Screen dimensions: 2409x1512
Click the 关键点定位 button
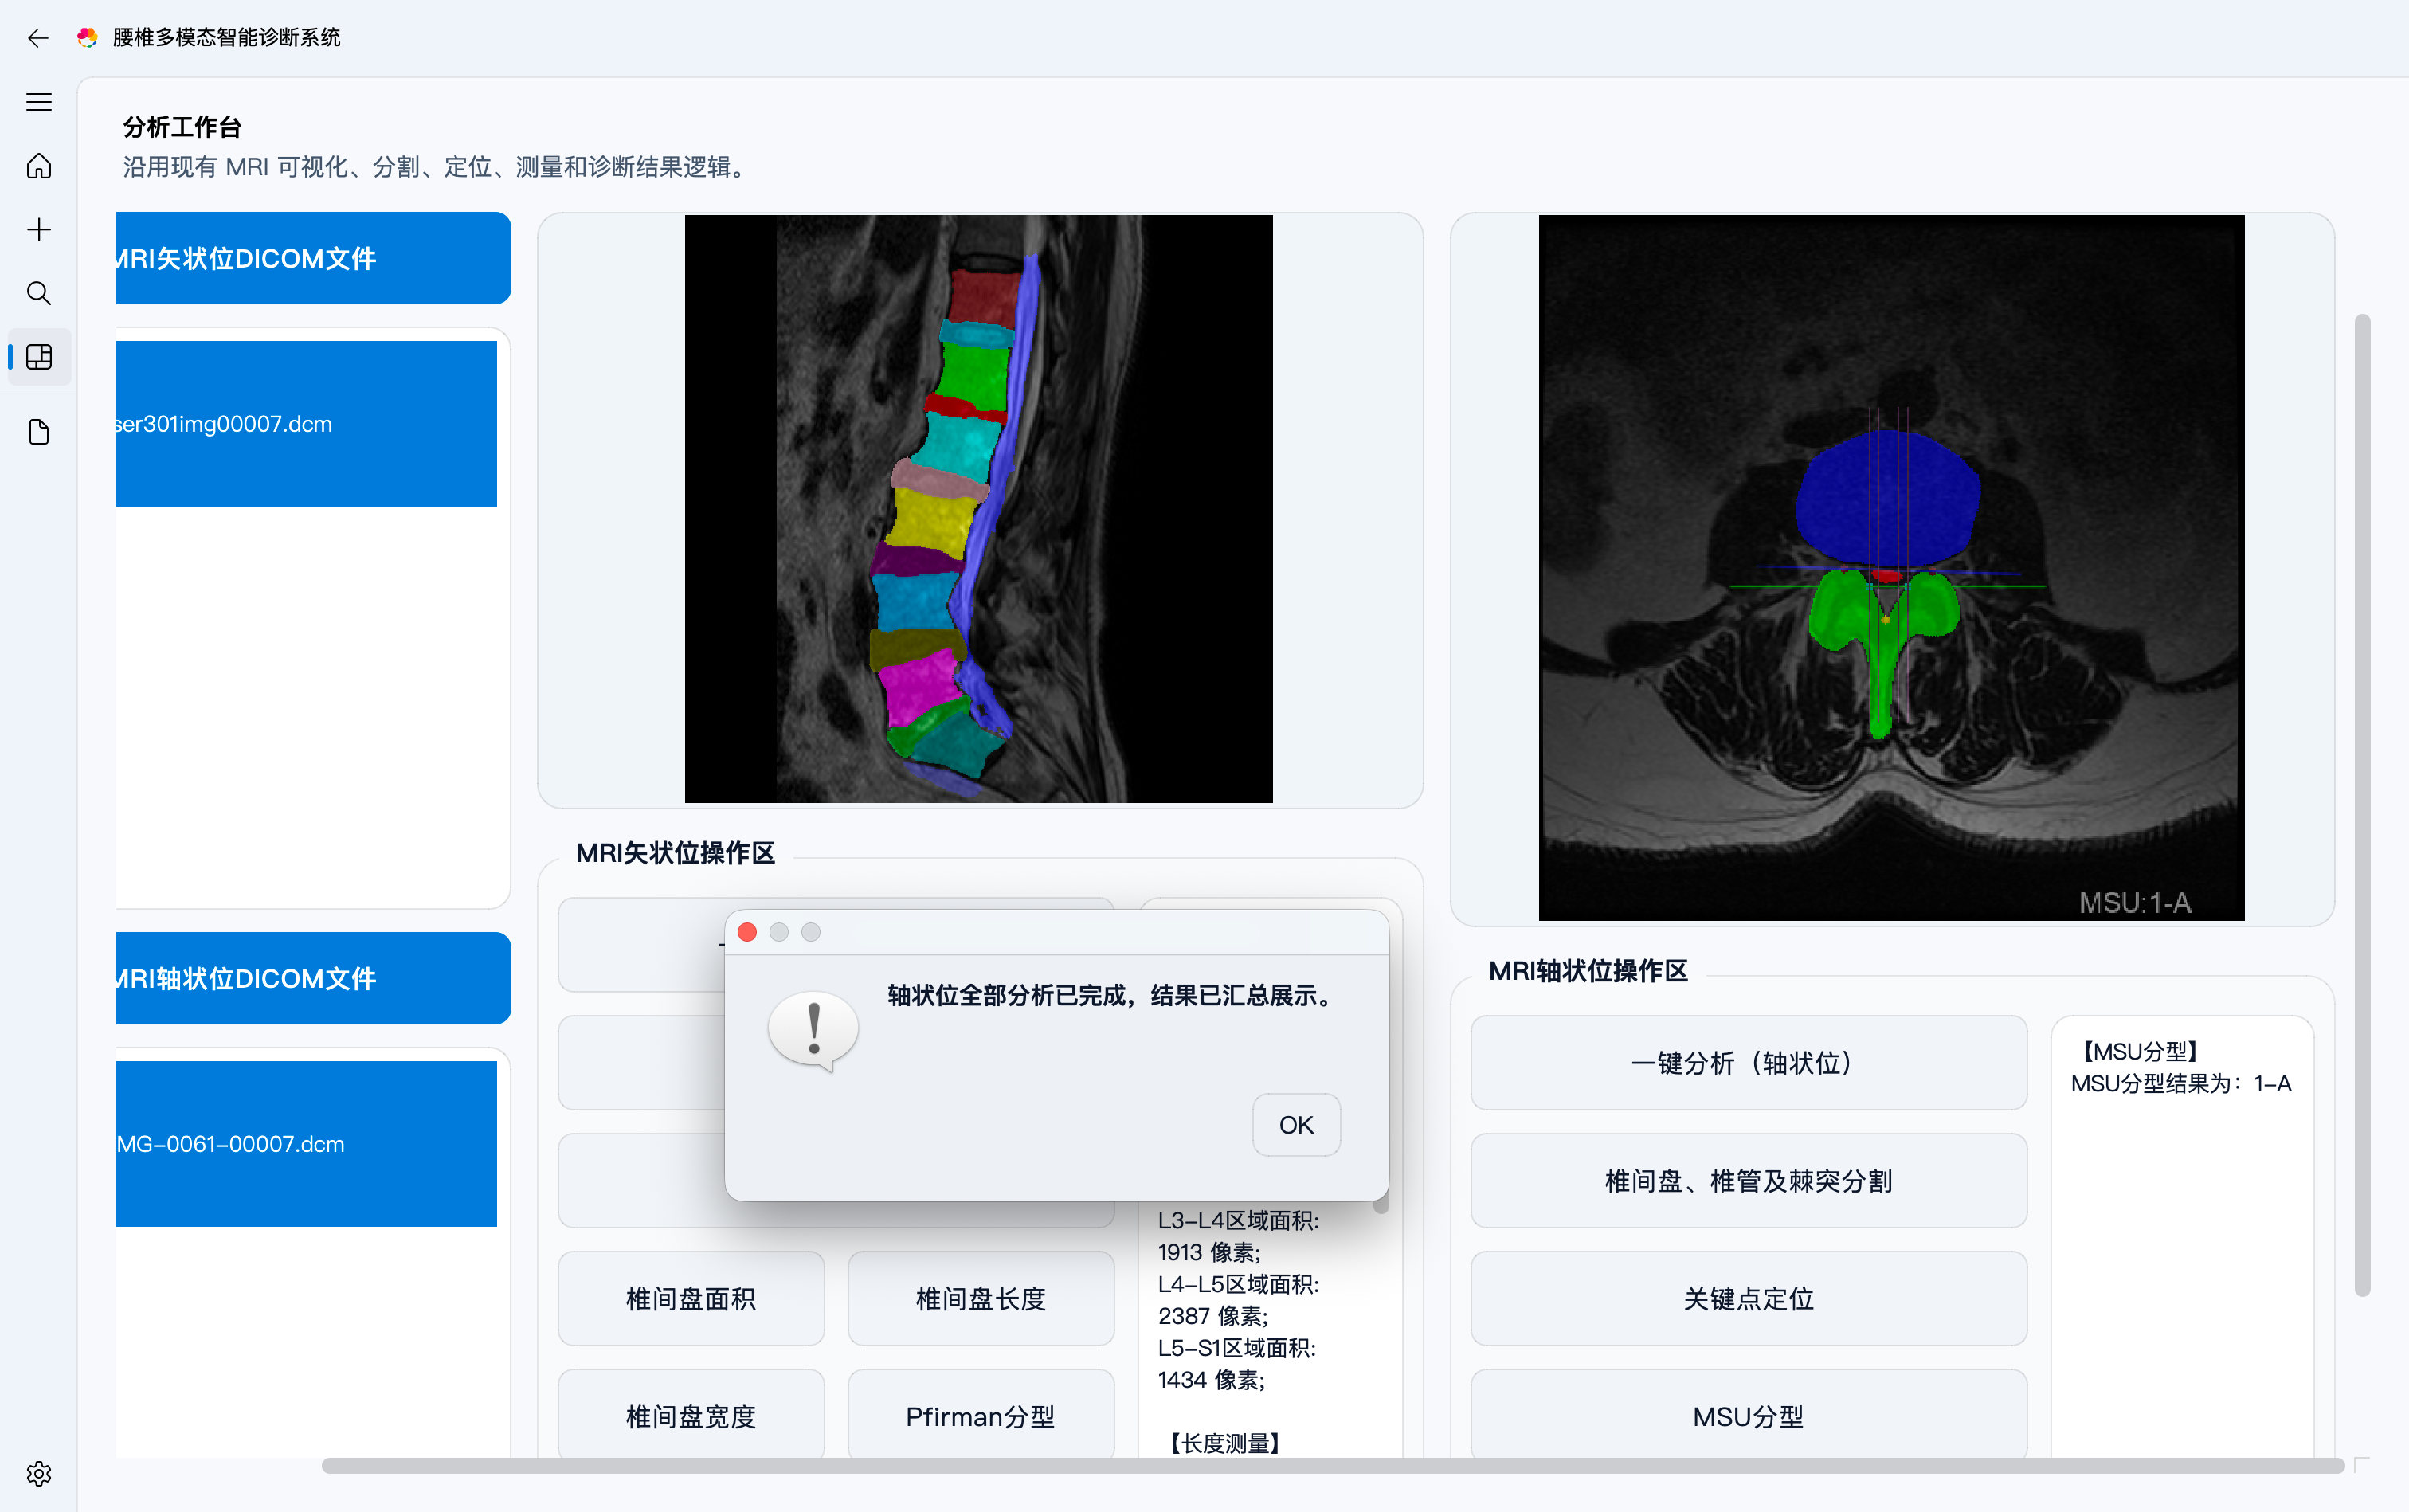pos(1748,1299)
